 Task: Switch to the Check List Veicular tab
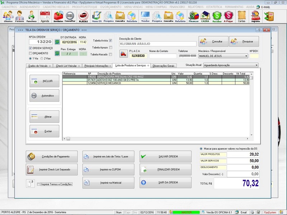click(67, 66)
